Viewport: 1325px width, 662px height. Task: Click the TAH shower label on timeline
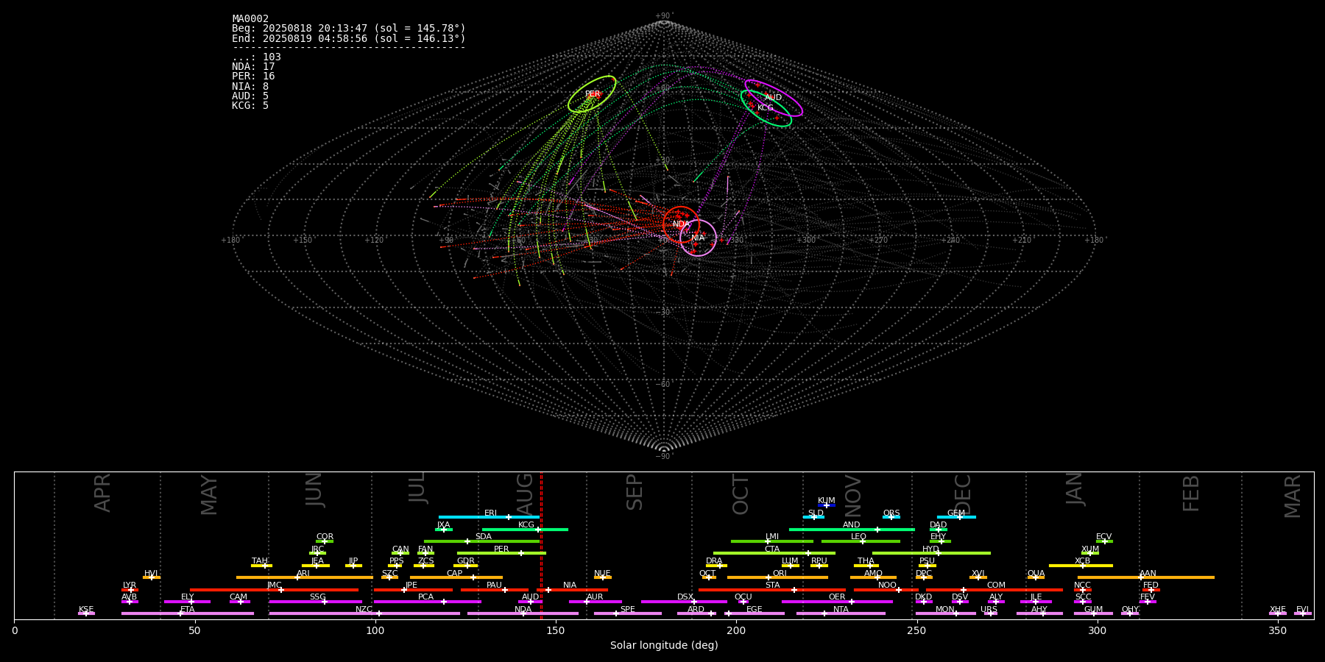click(x=260, y=561)
